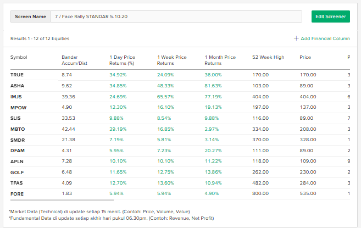
Task: Select the IMJS ticker row
Action: pos(16,97)
